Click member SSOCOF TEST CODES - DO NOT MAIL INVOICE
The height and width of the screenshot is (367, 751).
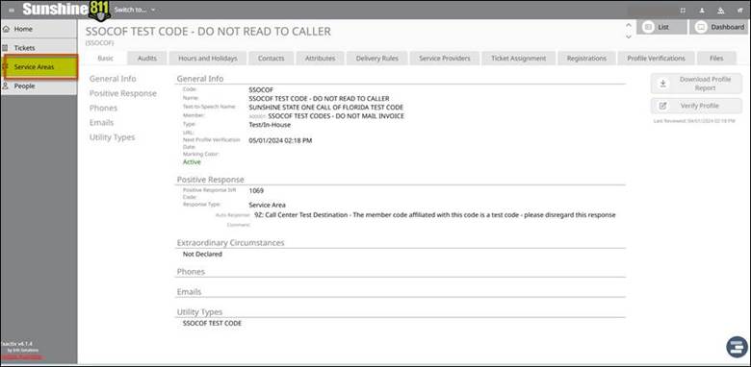[x=336, y=115]
